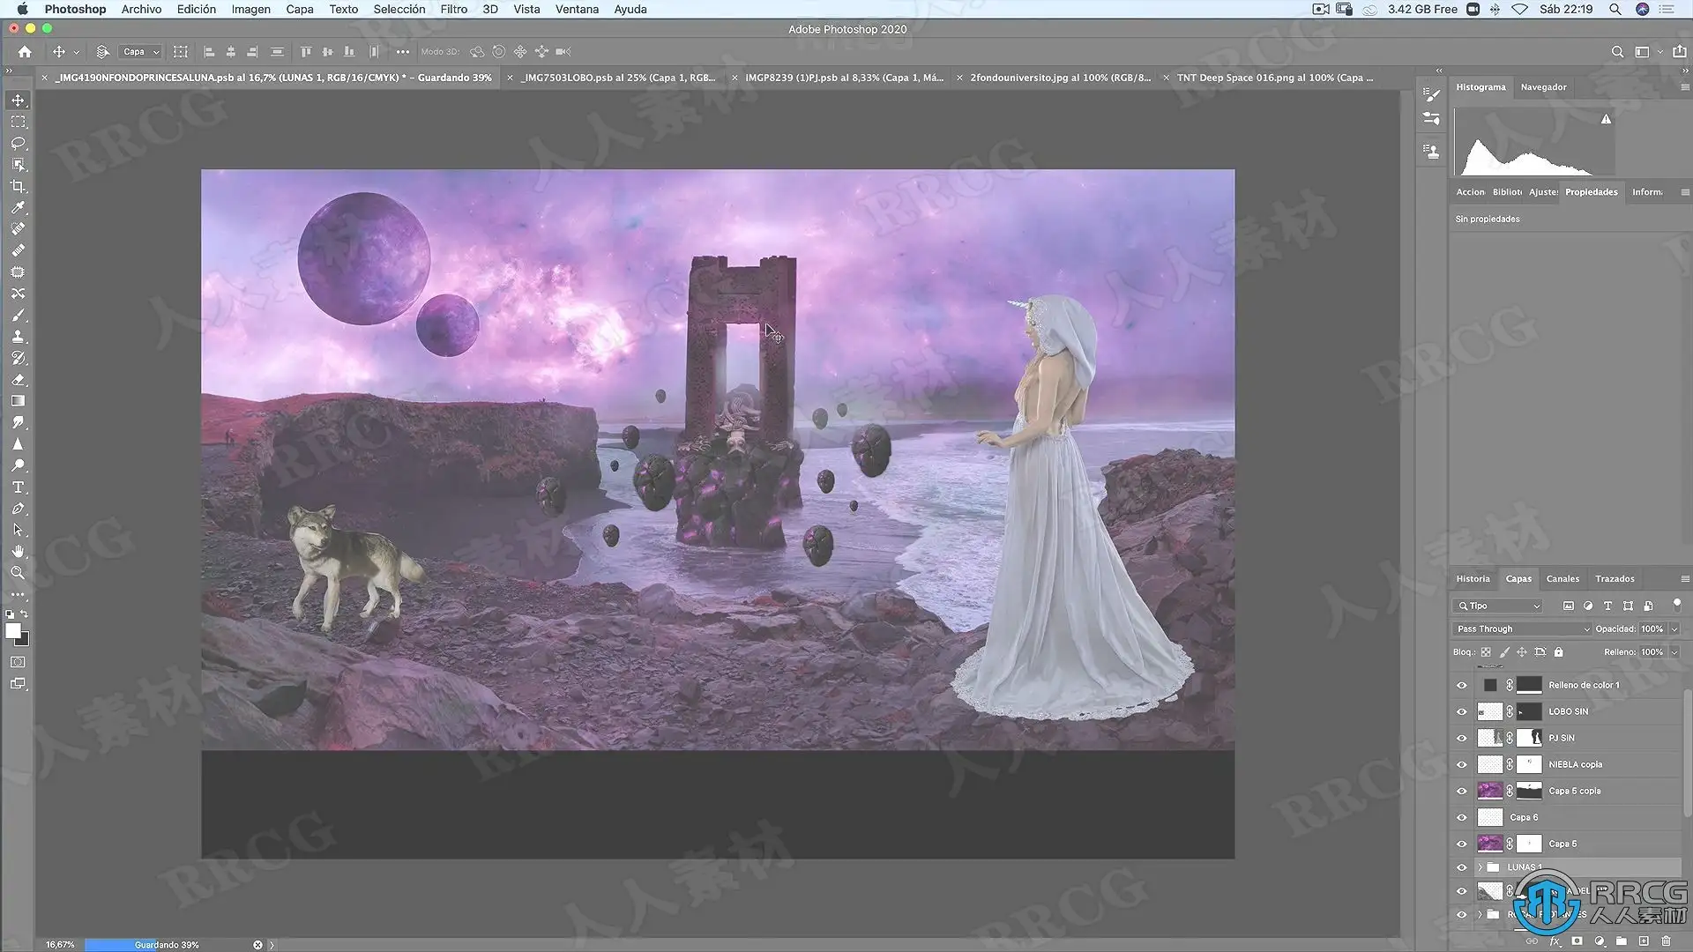The width and height of the screenshot is (1693, 952).
Task: Switch to the Canales tab
Action: pos(1562,579)
